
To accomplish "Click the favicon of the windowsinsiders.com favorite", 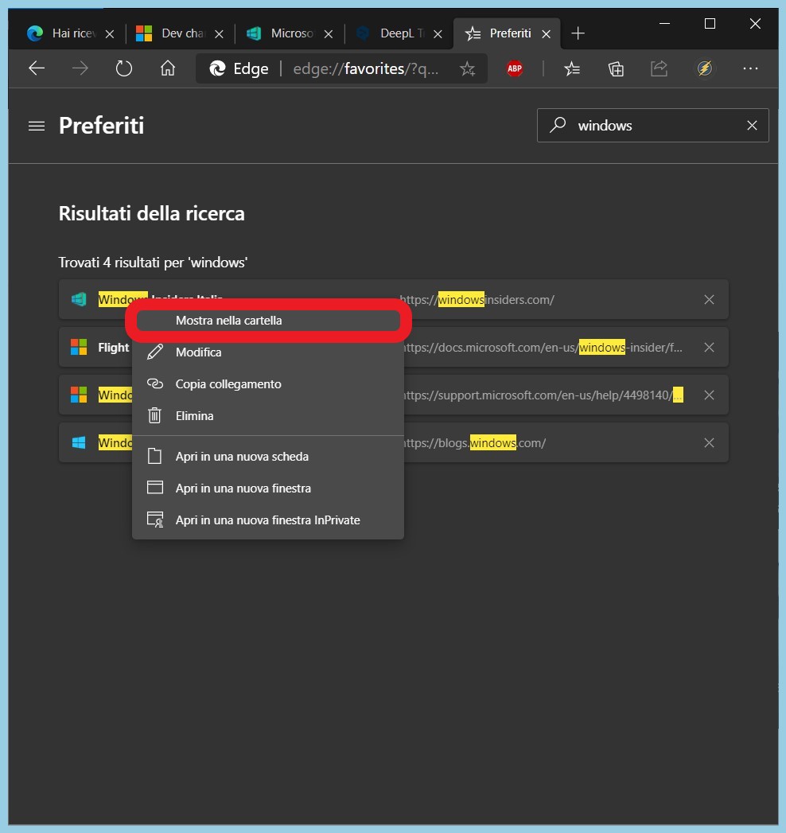I will [79, 300].
